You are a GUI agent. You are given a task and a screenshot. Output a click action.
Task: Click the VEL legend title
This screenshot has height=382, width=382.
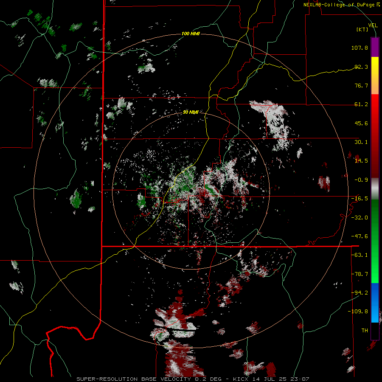[x=373, y=25]
